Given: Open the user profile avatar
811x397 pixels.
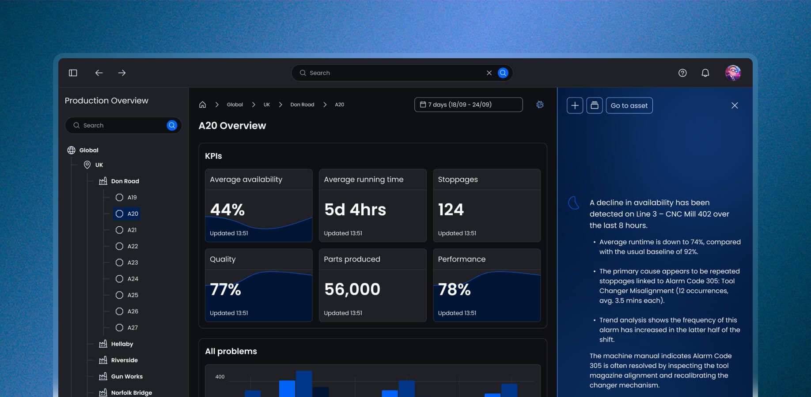Looking at the screenshot, I should [733, 73].
